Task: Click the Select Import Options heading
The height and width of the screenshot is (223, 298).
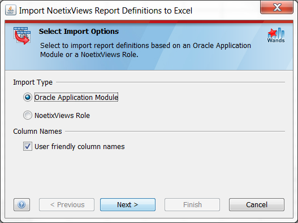Action: 79,31
